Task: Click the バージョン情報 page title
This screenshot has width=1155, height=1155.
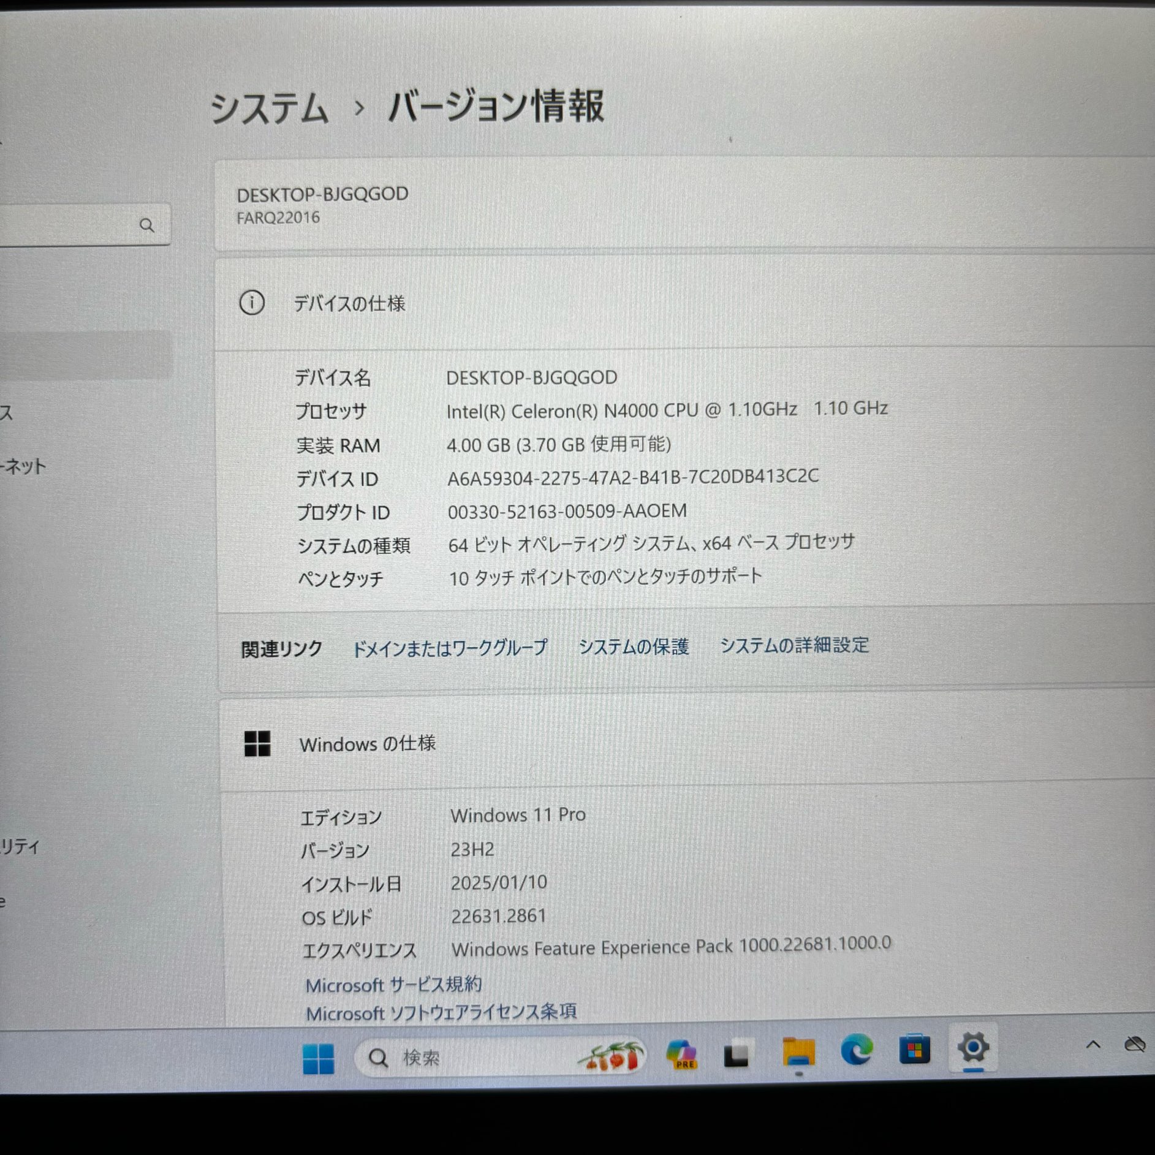Action: (x=496, y=106)
